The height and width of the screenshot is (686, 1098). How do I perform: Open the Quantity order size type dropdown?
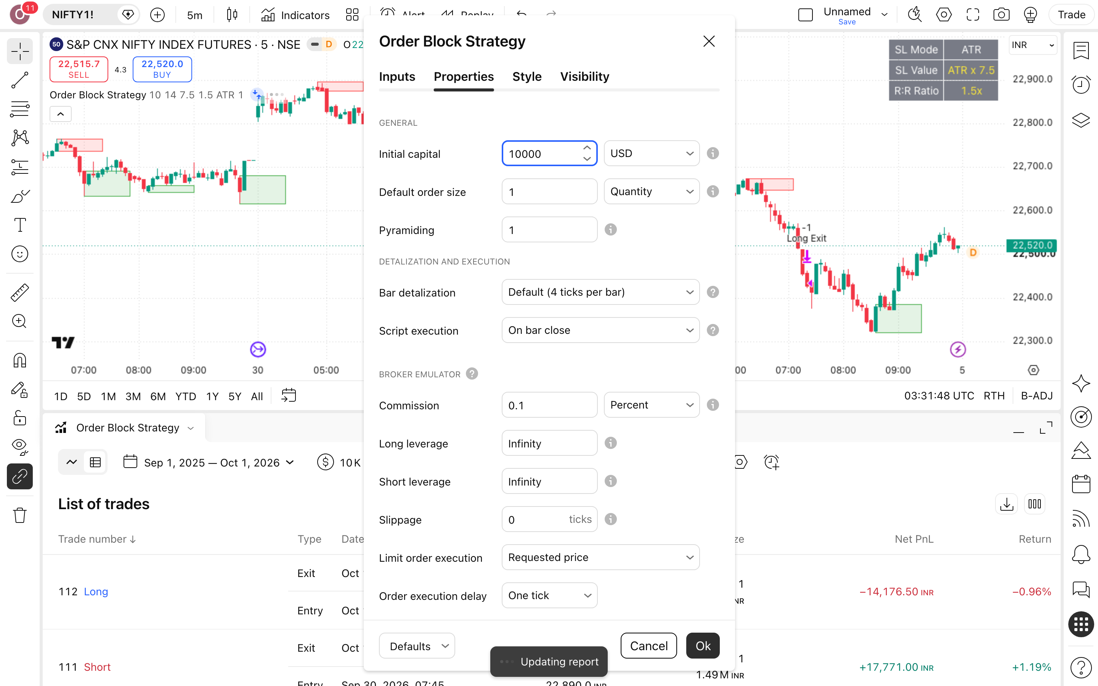pos(652,191)
